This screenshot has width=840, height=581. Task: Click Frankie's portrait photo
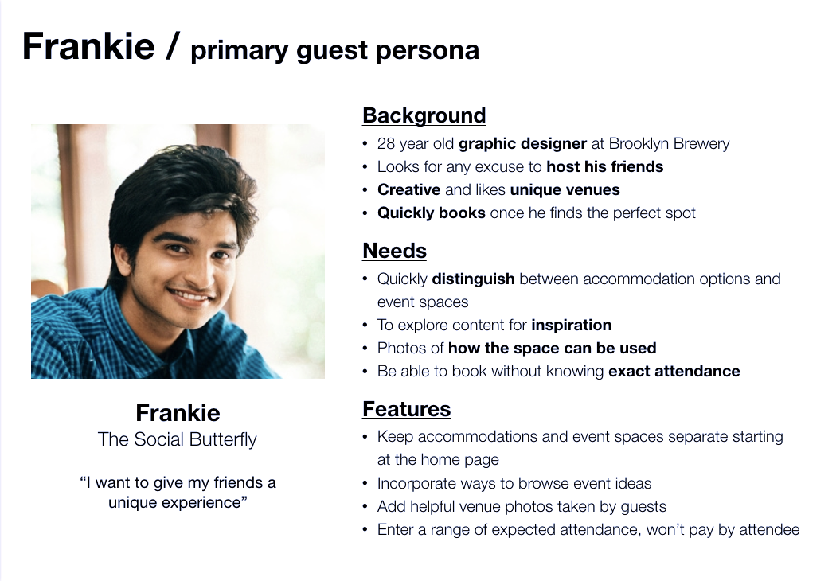point(178,252)
